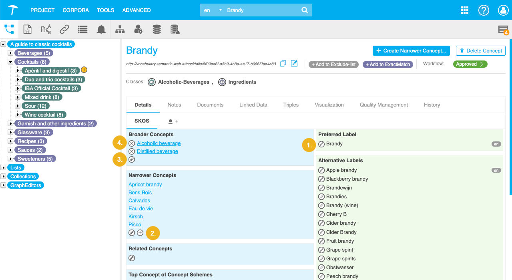Click the Brandy search input field
Image resolution: width=512 pixels, height=280 pixels.
pyautogui.click(x=260, y=10)
